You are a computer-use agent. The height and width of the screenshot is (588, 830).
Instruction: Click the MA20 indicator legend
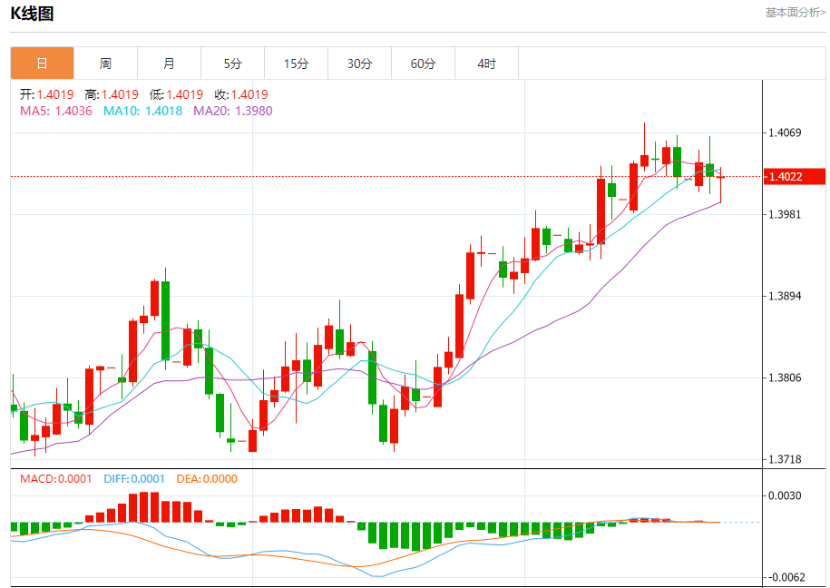(x=232, y=111)
